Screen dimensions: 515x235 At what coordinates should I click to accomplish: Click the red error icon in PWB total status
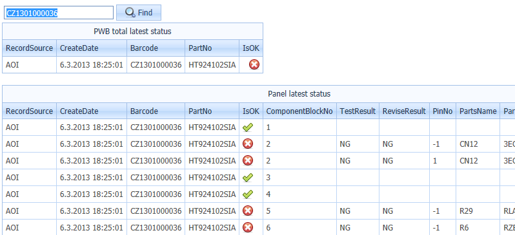(254, 64)
